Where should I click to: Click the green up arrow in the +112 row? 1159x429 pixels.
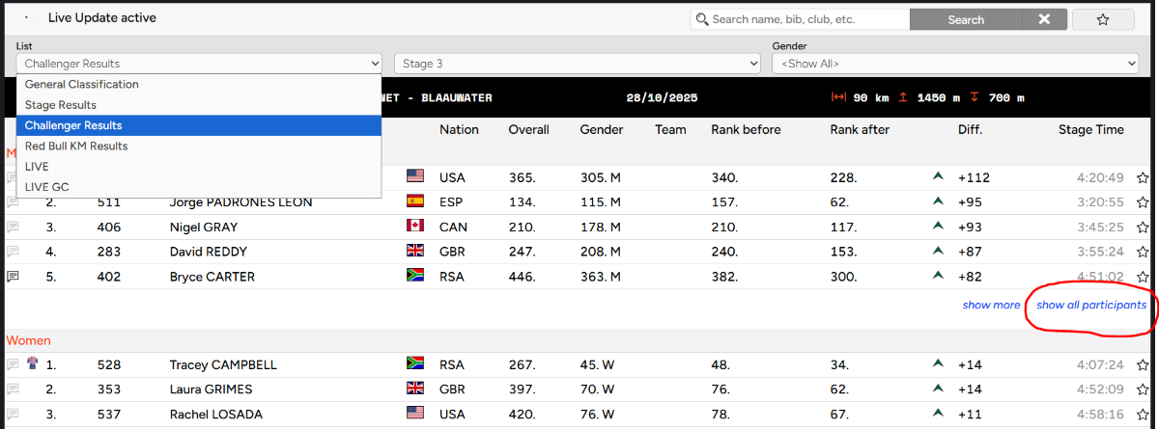[x=937, y=177]
